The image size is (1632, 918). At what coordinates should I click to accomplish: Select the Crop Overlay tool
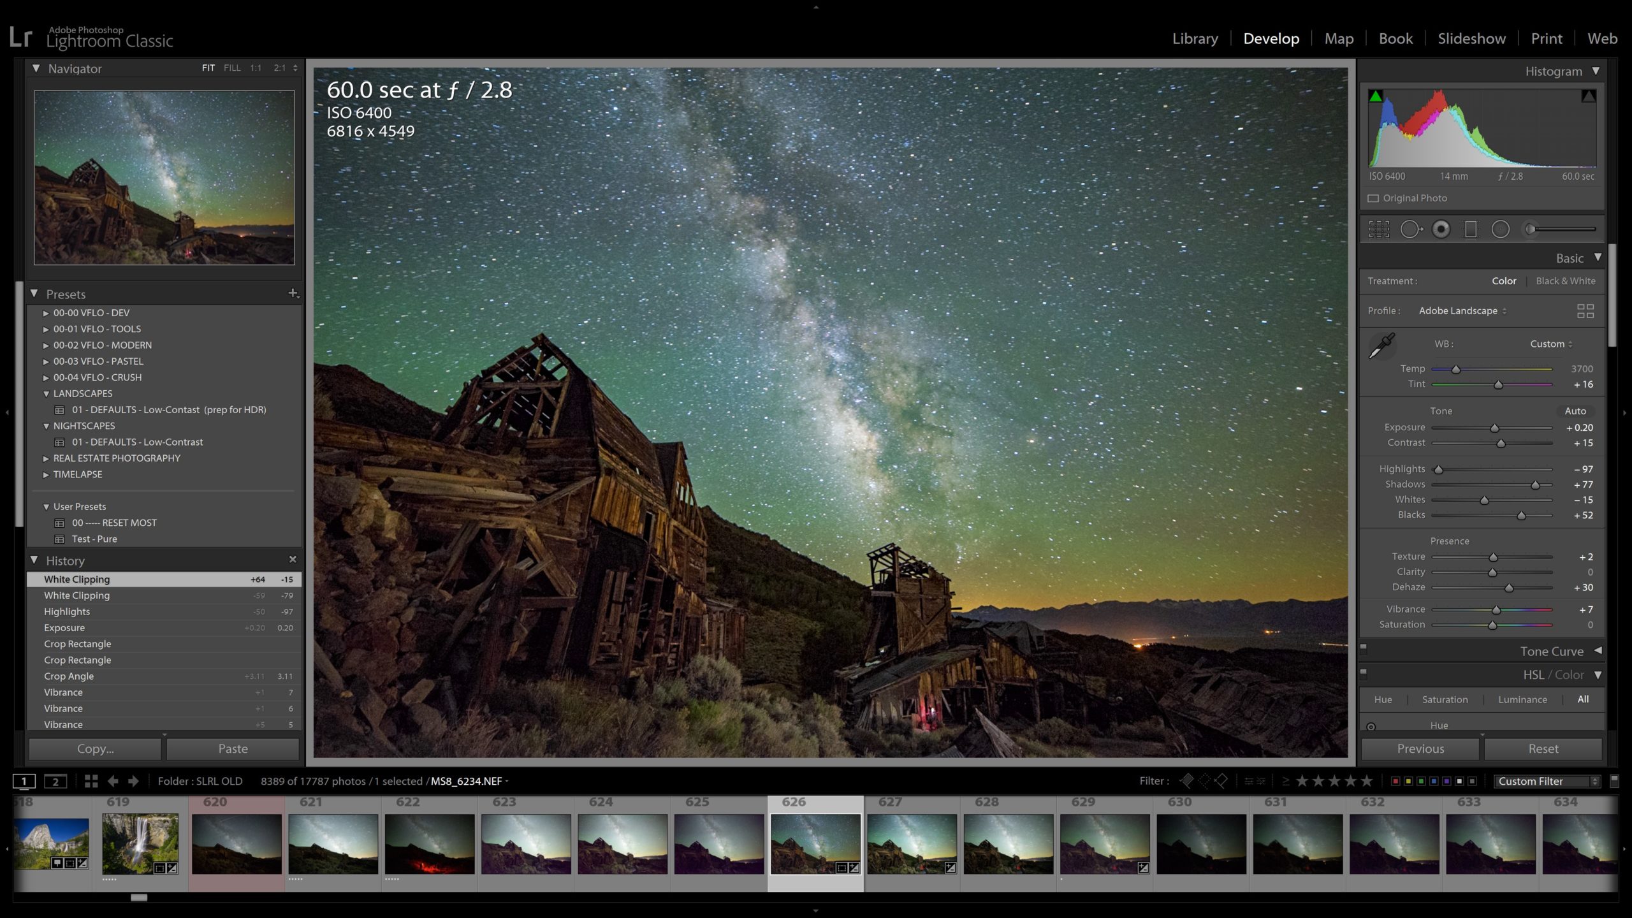click(1379, 228)
